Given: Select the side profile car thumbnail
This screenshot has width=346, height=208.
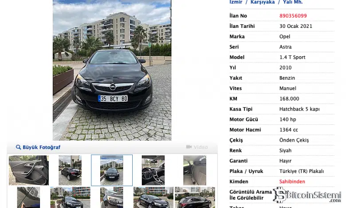Looking at the screenshot, I should click(x=153, y=197).
